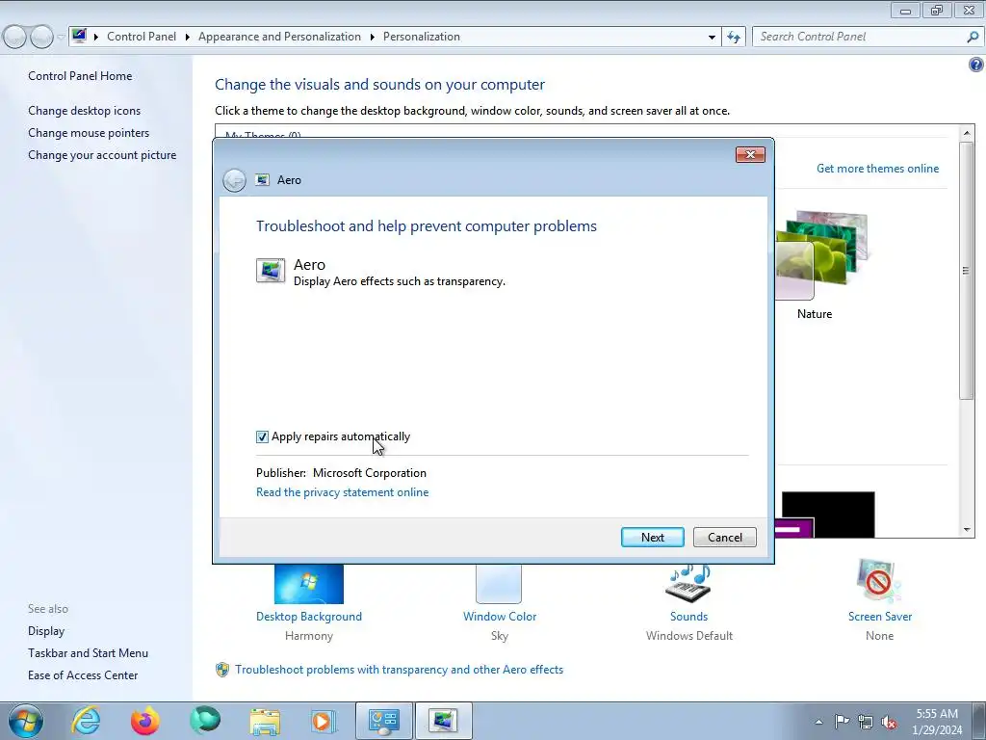The height and width of the screenshot is (740, 986).
Task: Click the Aero icon in the dialog title
Action: [262, 180]
